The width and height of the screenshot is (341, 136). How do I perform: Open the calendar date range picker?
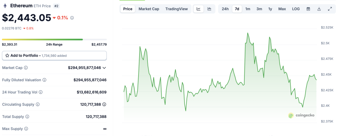308,9
